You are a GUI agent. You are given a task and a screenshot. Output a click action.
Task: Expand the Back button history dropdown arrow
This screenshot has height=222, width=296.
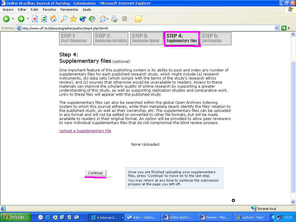pyautogui.click(x=13, y=19)
